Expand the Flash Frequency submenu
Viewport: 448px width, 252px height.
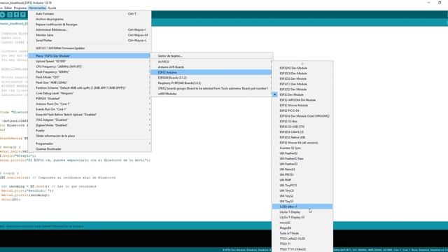(x=90, y=72)
